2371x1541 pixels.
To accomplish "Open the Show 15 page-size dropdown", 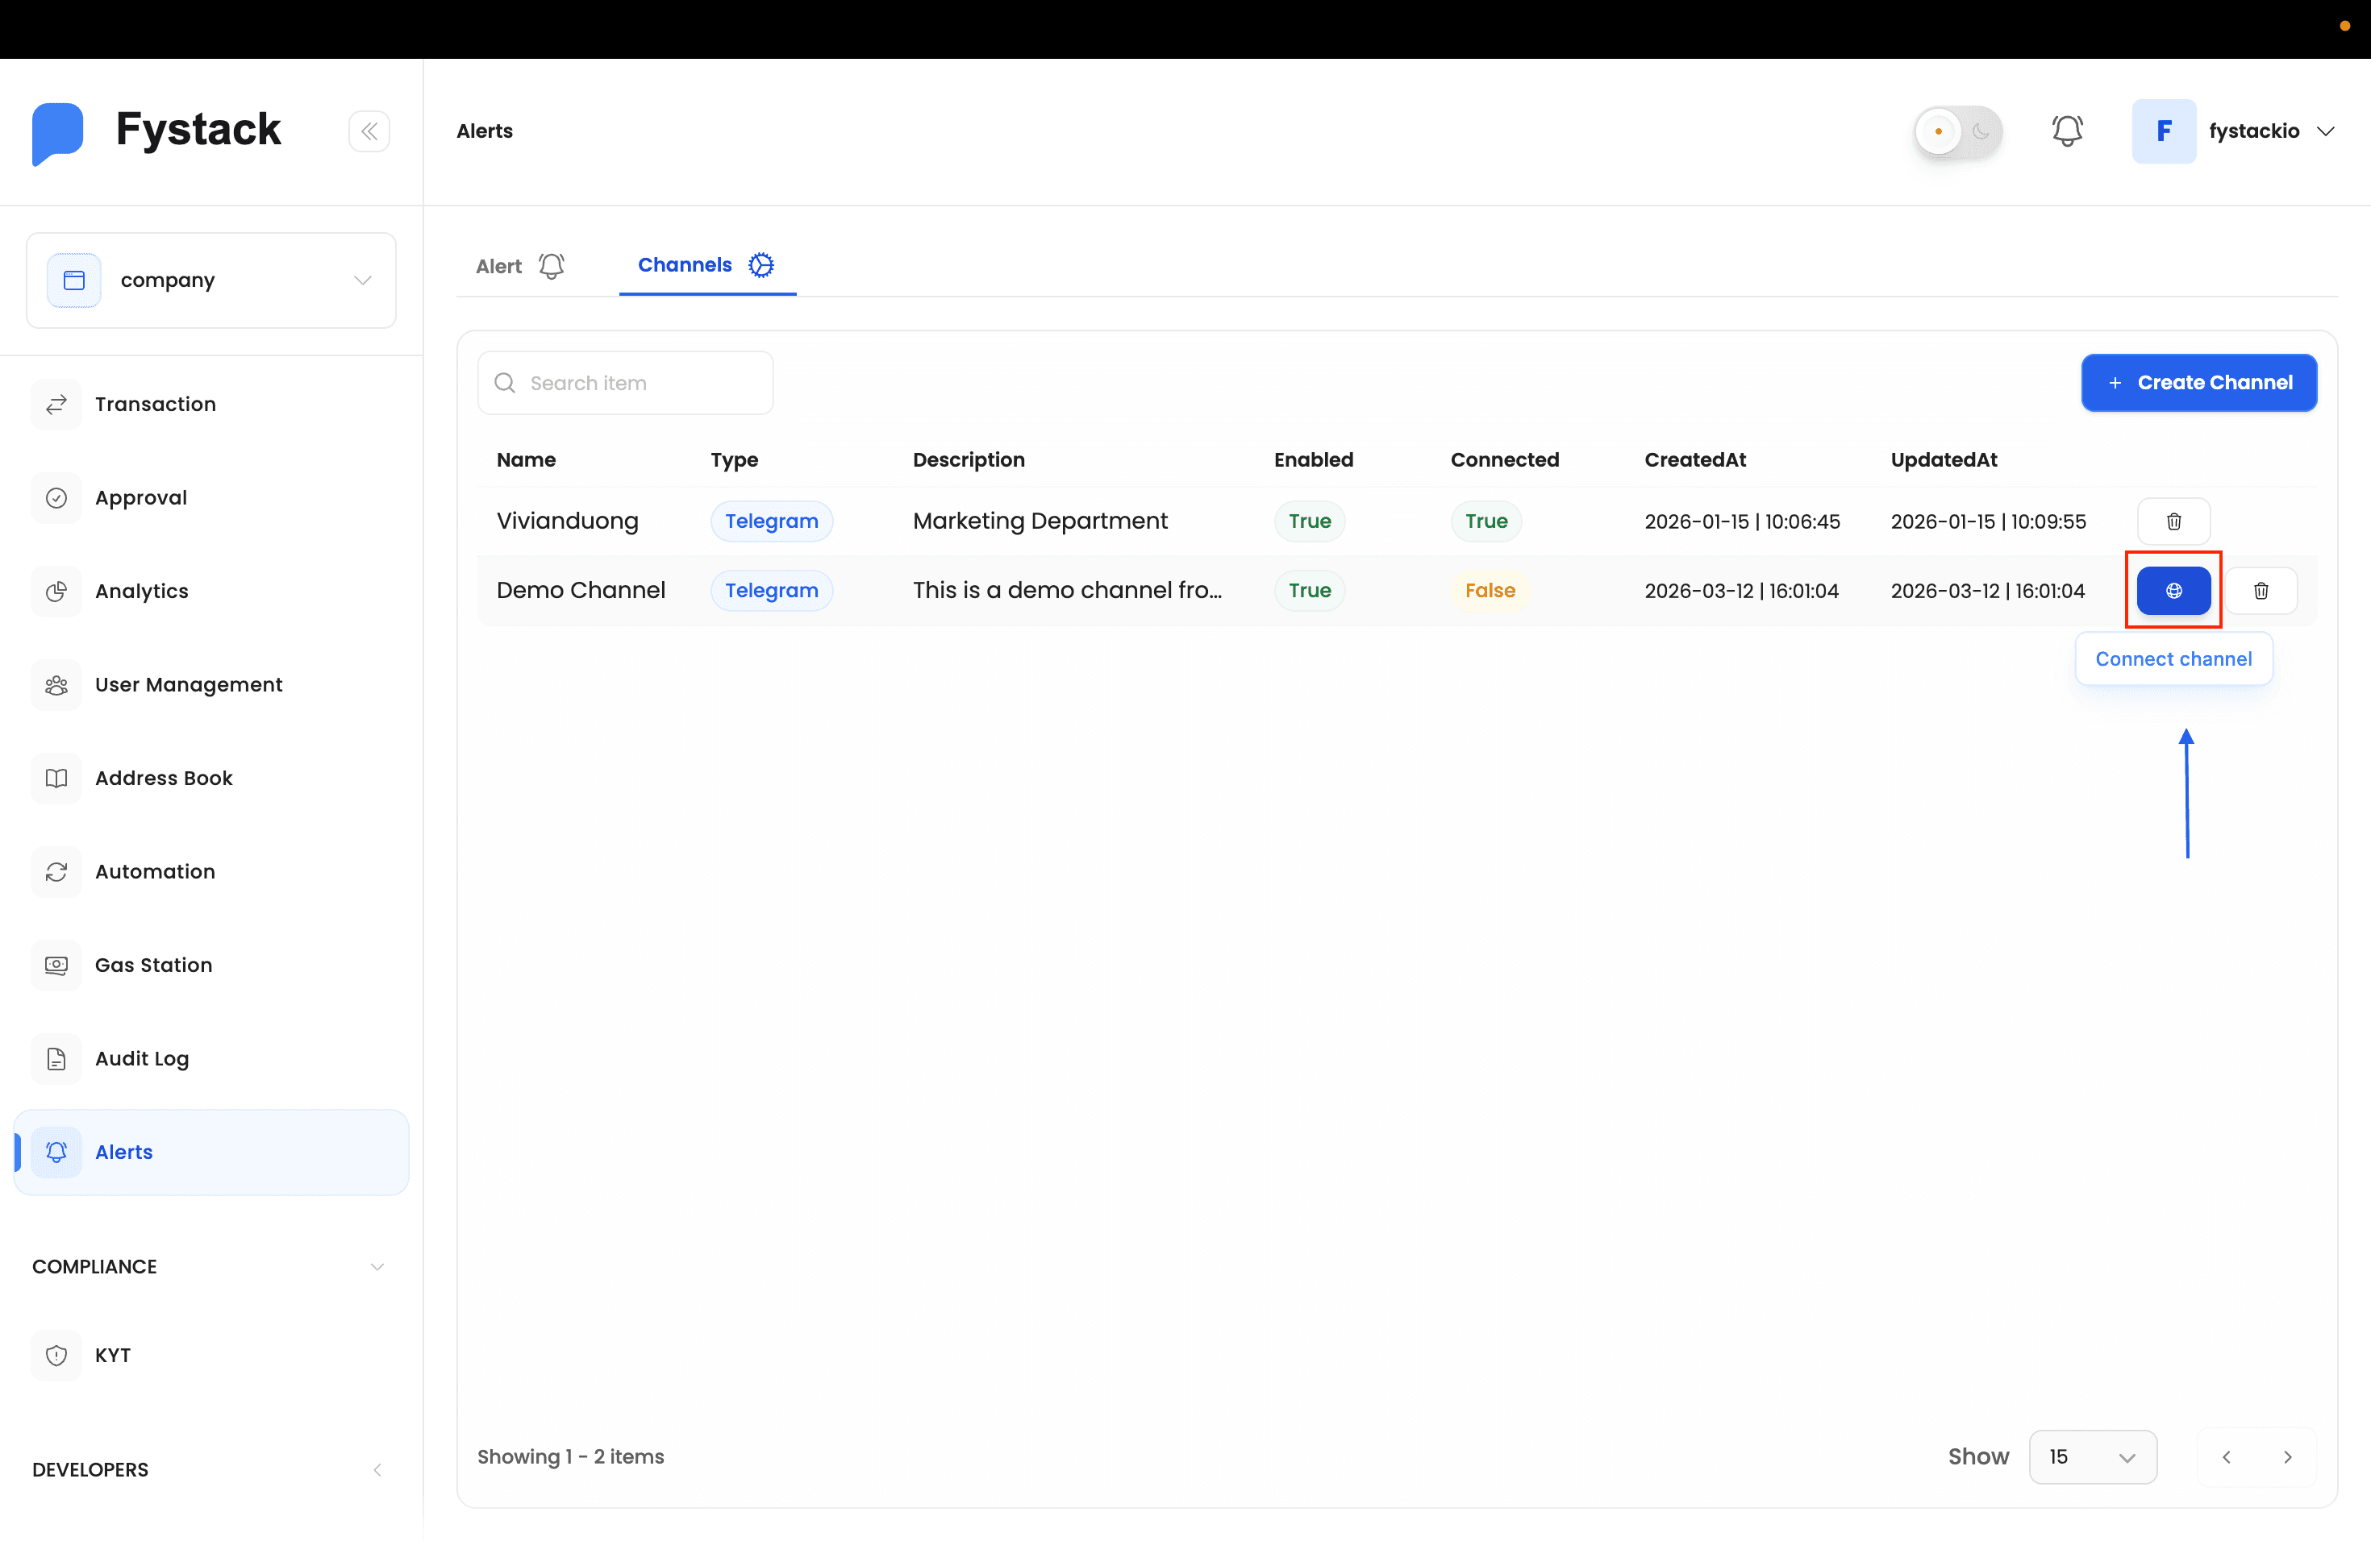I will point(2092,1456).
